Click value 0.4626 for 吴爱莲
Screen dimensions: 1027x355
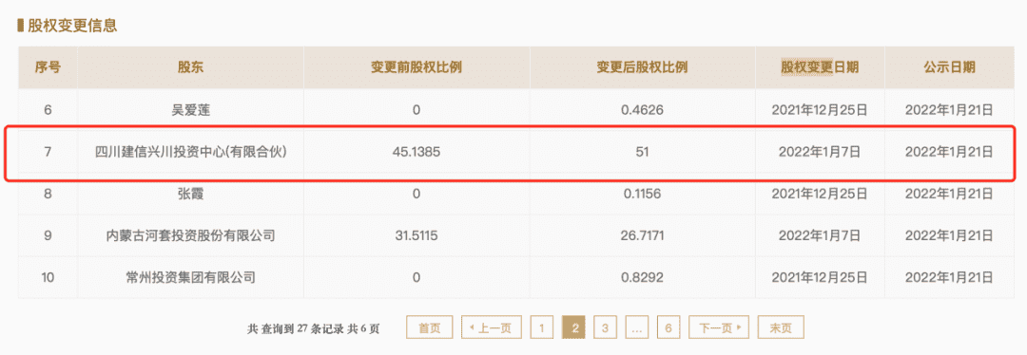[642, 110]
